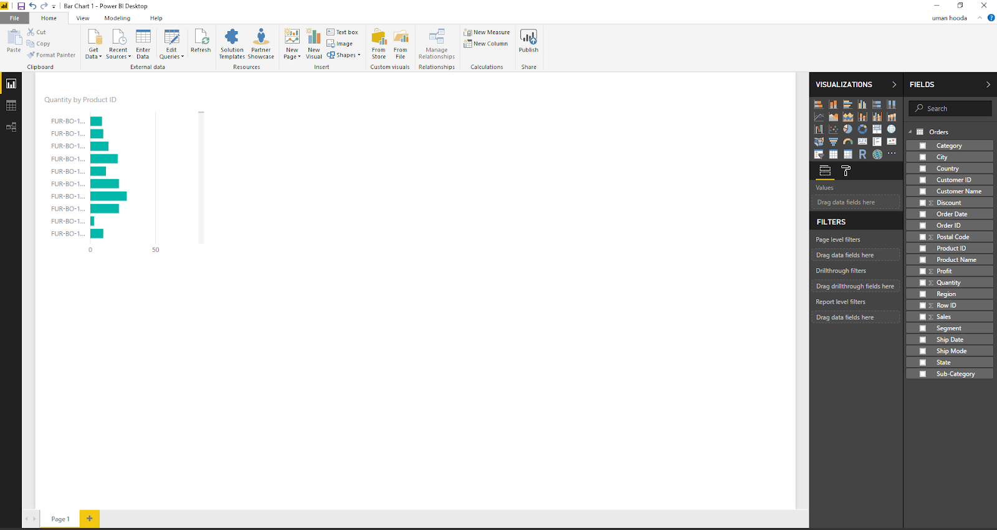Image resolution: width=997 pixels, height=530 pixels.
Task: Check the Category field checkbox
Action: 923,146
